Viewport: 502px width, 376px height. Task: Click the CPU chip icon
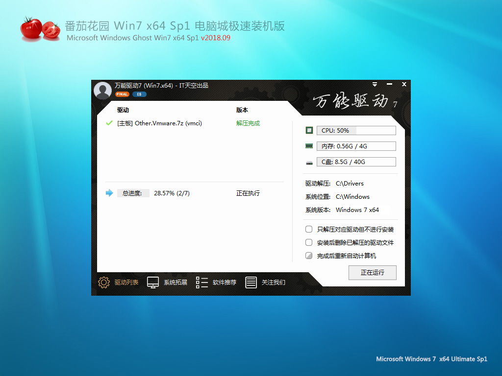click(309, 130)
